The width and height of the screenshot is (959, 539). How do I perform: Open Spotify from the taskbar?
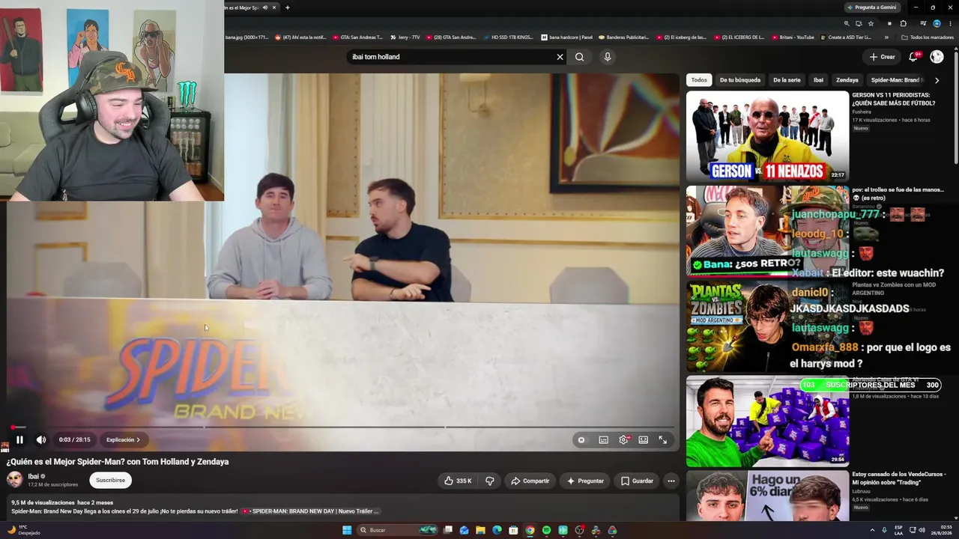click(546, 530)
